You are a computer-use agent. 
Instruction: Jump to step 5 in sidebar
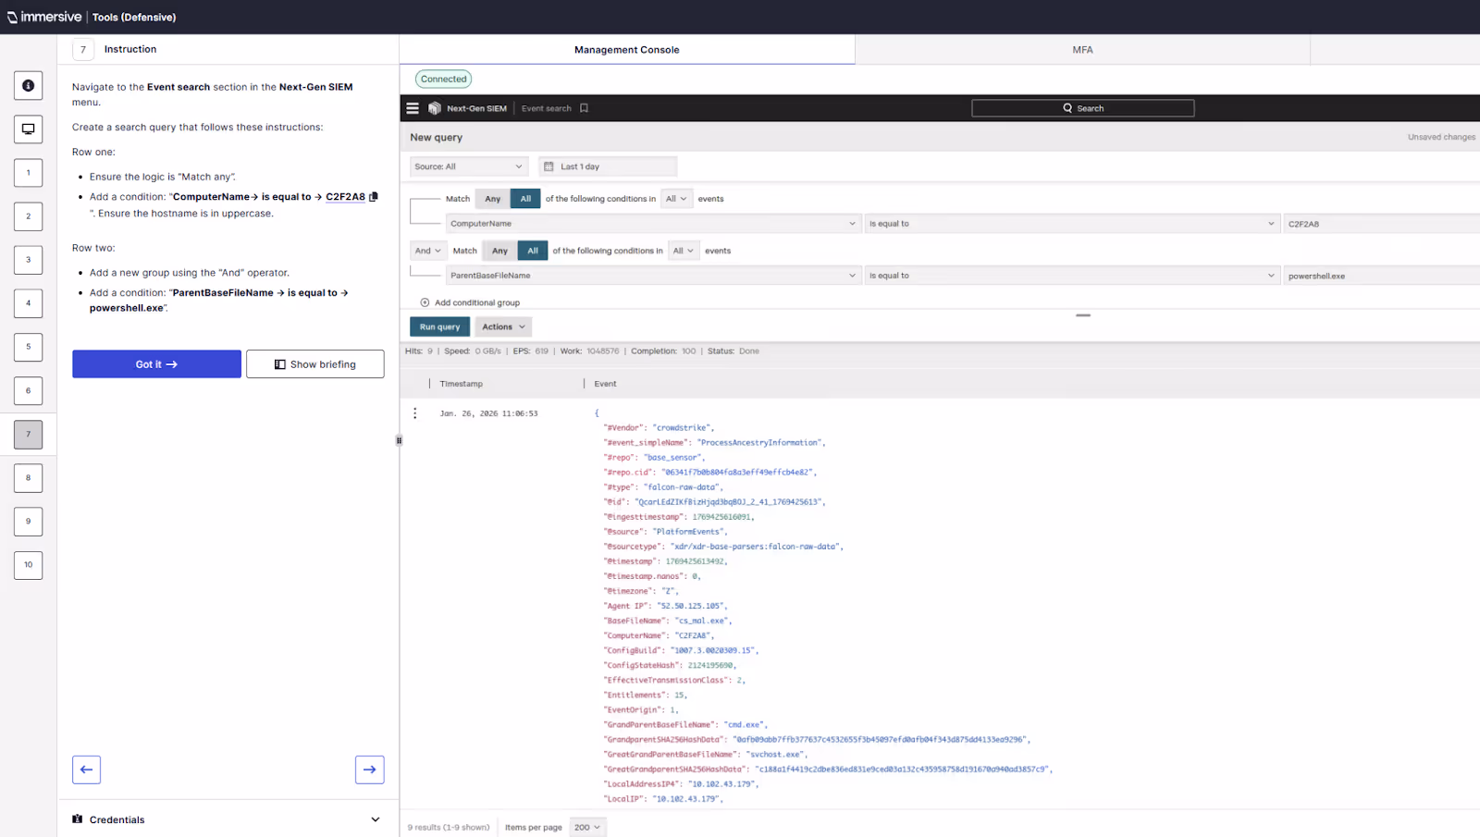pyautogui.click(x=28, y=347)
